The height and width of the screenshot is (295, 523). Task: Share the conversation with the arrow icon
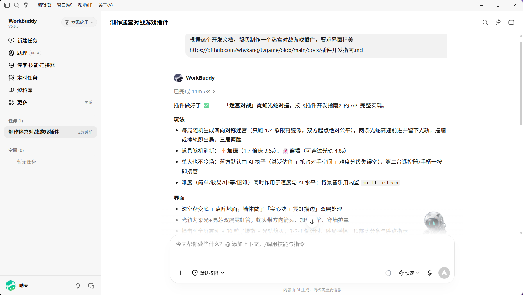[x=498, y=22]
